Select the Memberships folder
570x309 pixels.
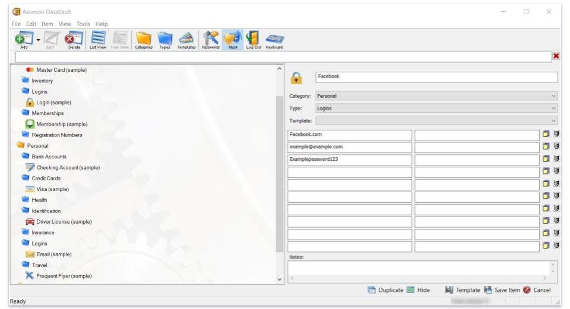(43, 113)
